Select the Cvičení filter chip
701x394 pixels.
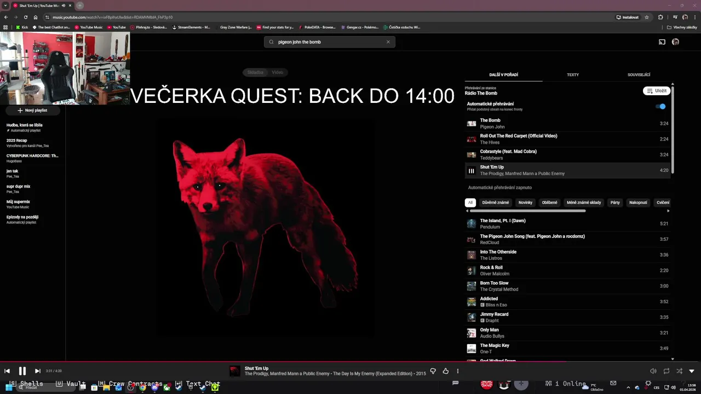tap(663, 202)
